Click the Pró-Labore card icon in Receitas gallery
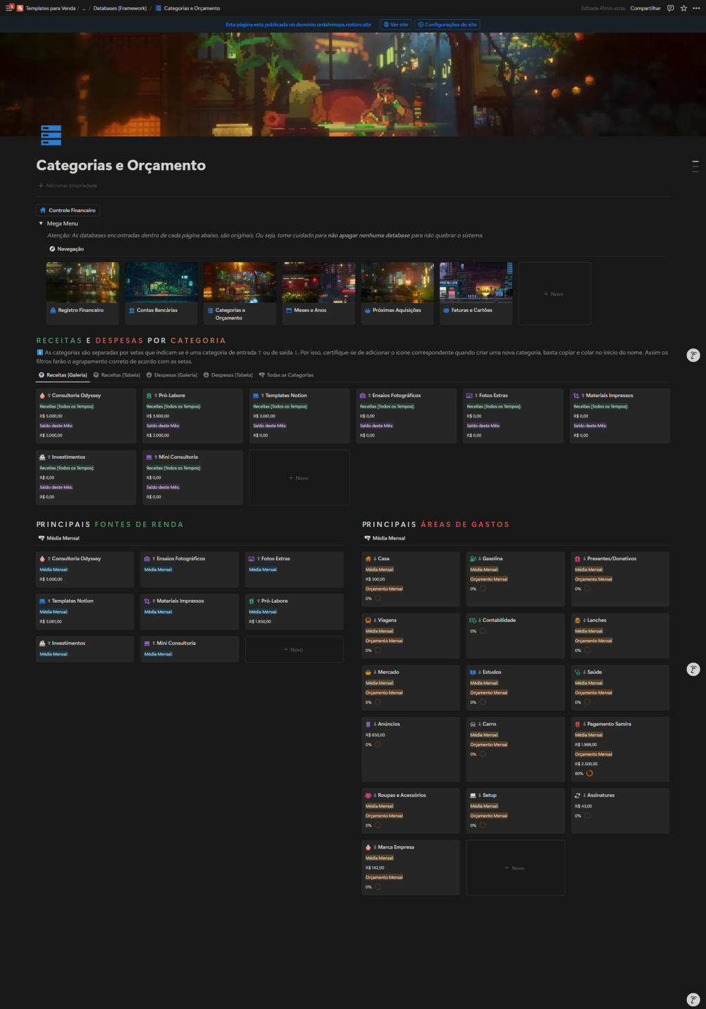The image size is (706, 1009). coord(149,396)
